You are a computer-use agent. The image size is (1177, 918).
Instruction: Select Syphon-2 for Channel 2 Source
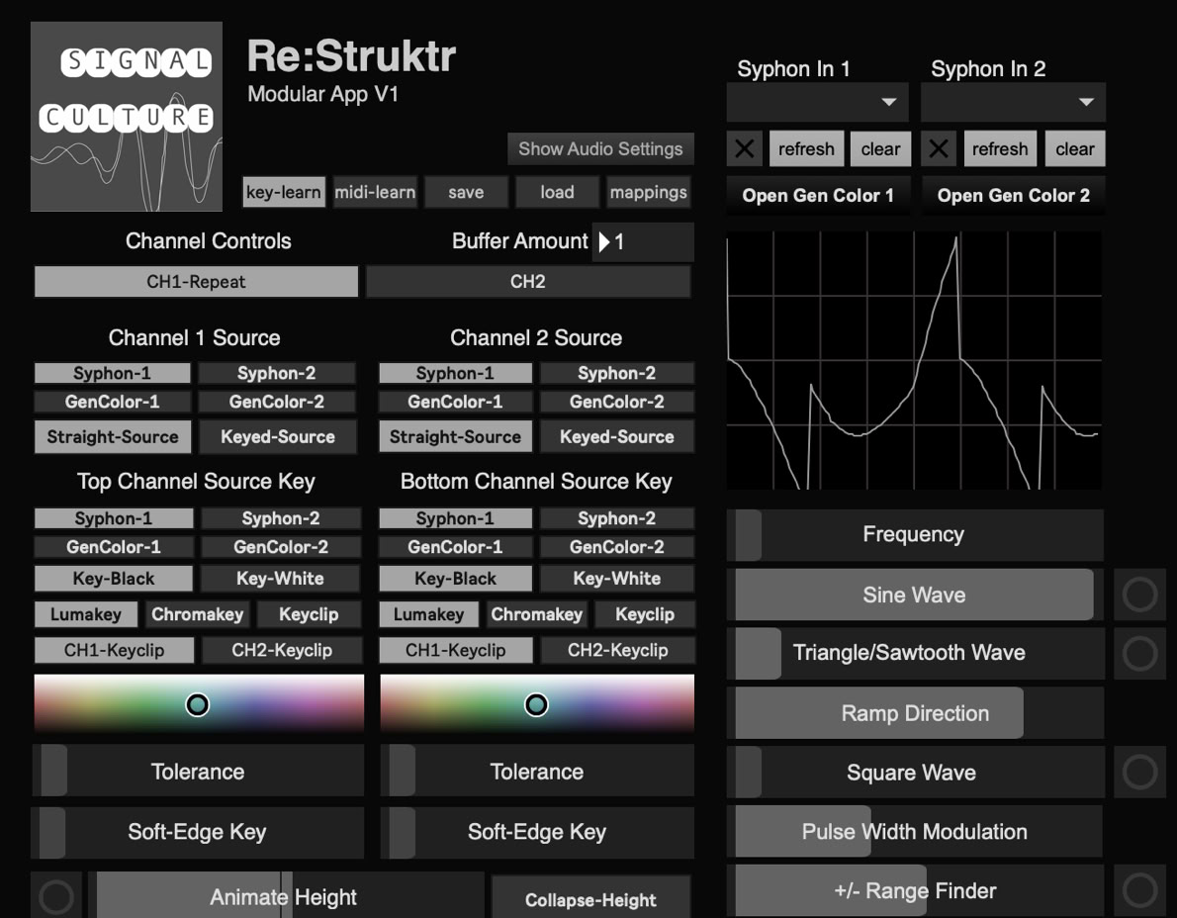[x=616, y=373]
